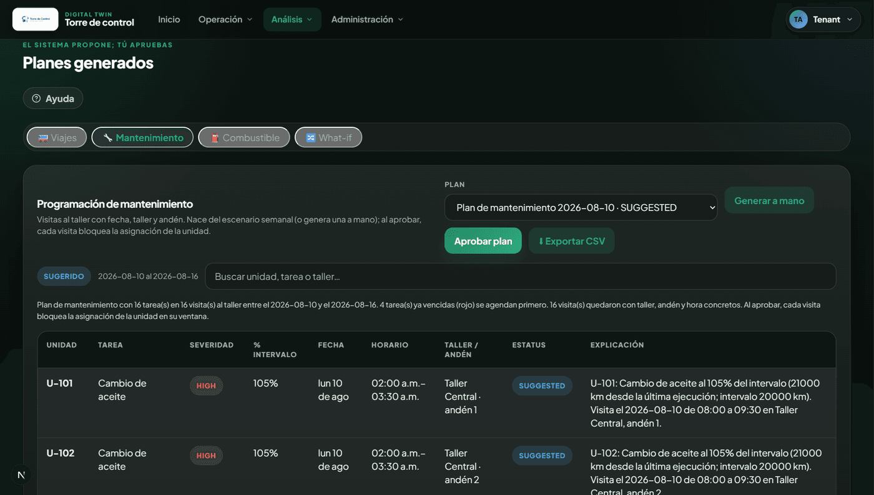The height and width of the screenshot is (495, 874).
Task: Click Cambio de aceite task for U-102
Action: 122,459
